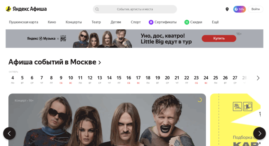Open Афиша событий в Москве heading arrow
269x146 pixels.
[100, 62]
